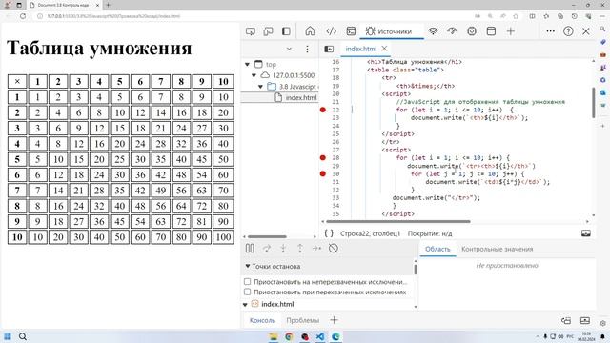
Task: Open the Console tool icon
Action: tap(351, 31)
